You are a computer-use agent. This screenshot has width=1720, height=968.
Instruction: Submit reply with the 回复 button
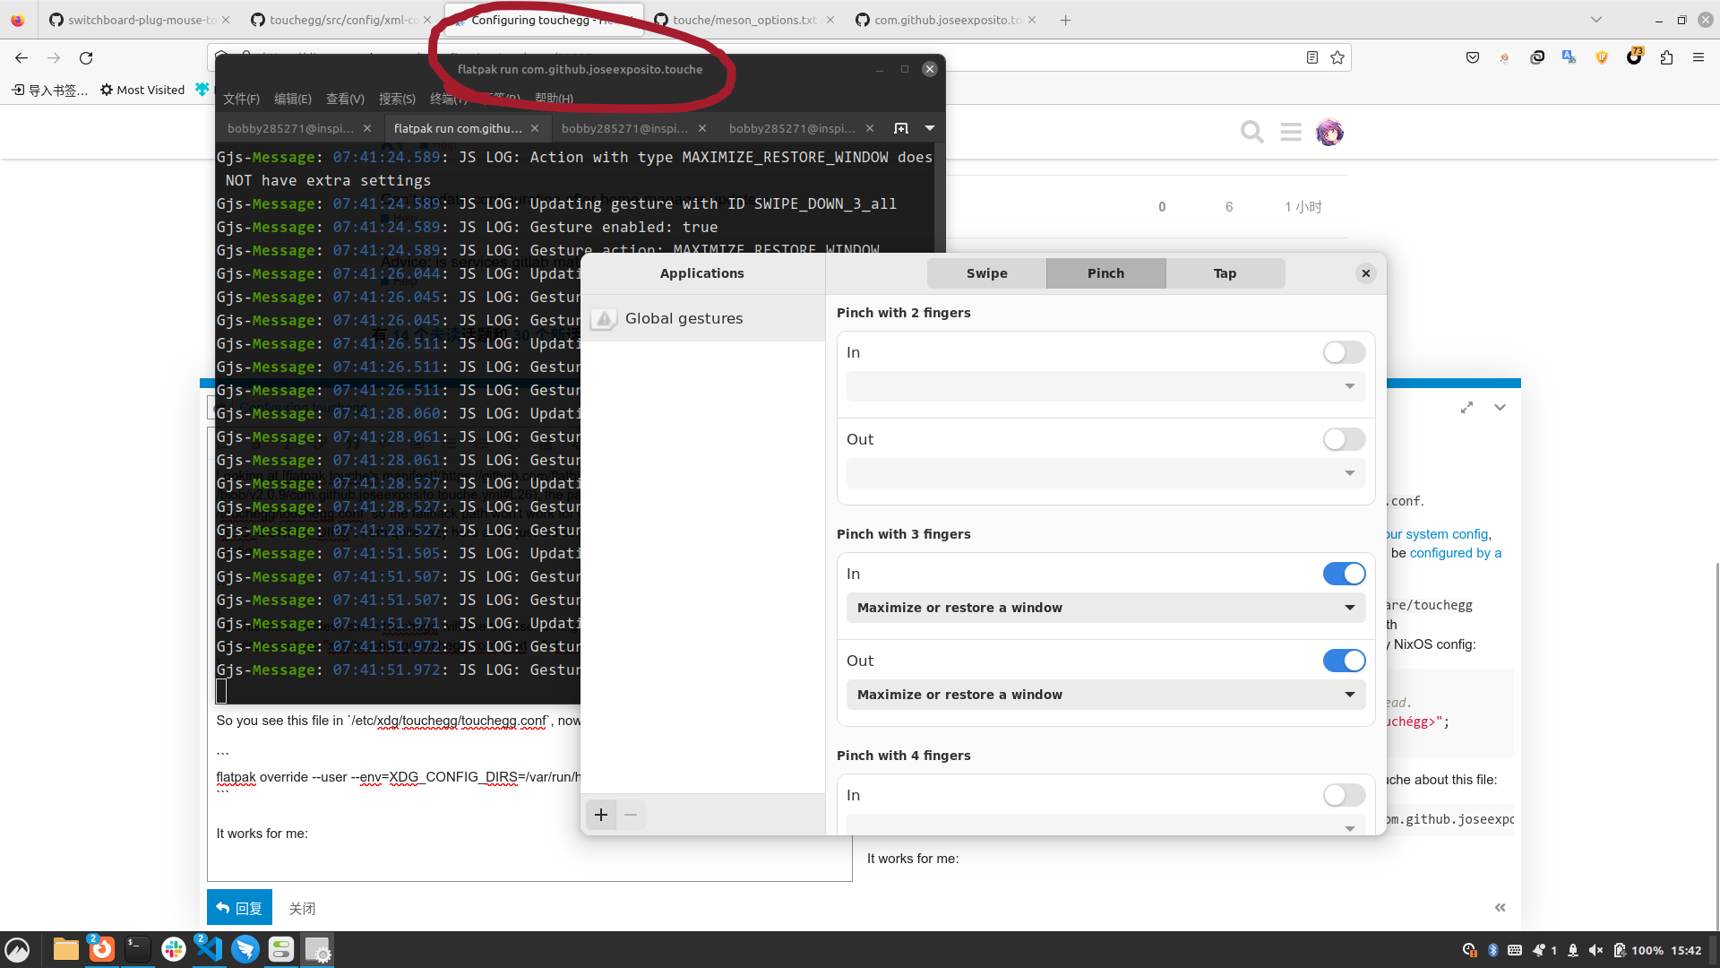point(239,908)
